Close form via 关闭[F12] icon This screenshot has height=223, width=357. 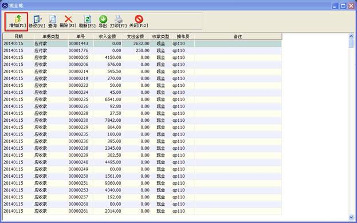point(139,22)
